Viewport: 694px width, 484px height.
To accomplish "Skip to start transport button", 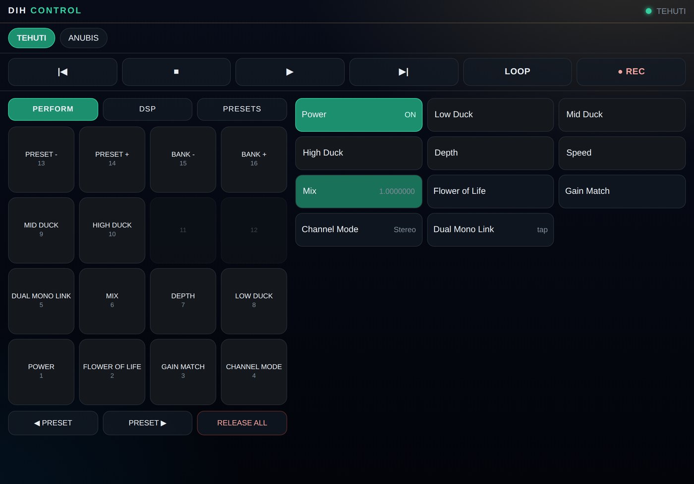I will coord(62,72).
